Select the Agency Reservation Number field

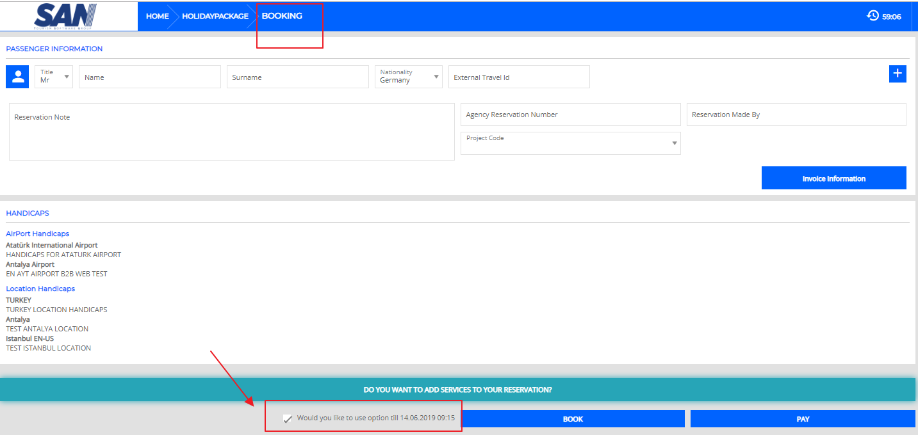point(570,115)
